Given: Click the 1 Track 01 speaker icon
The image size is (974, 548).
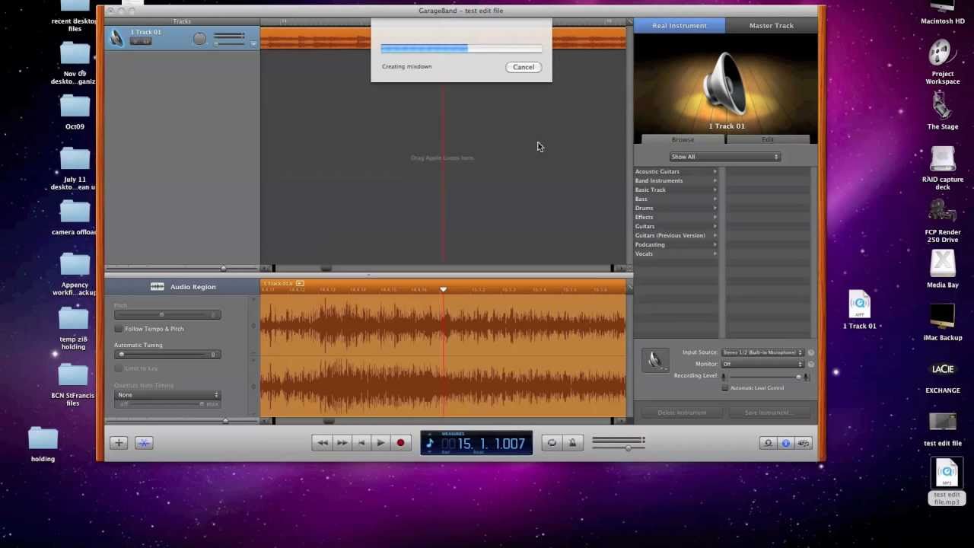Looking at the screenshot, I should coord(116,37).
